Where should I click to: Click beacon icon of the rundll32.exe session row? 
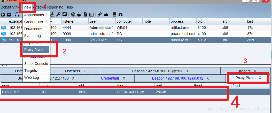pos(3,40)
